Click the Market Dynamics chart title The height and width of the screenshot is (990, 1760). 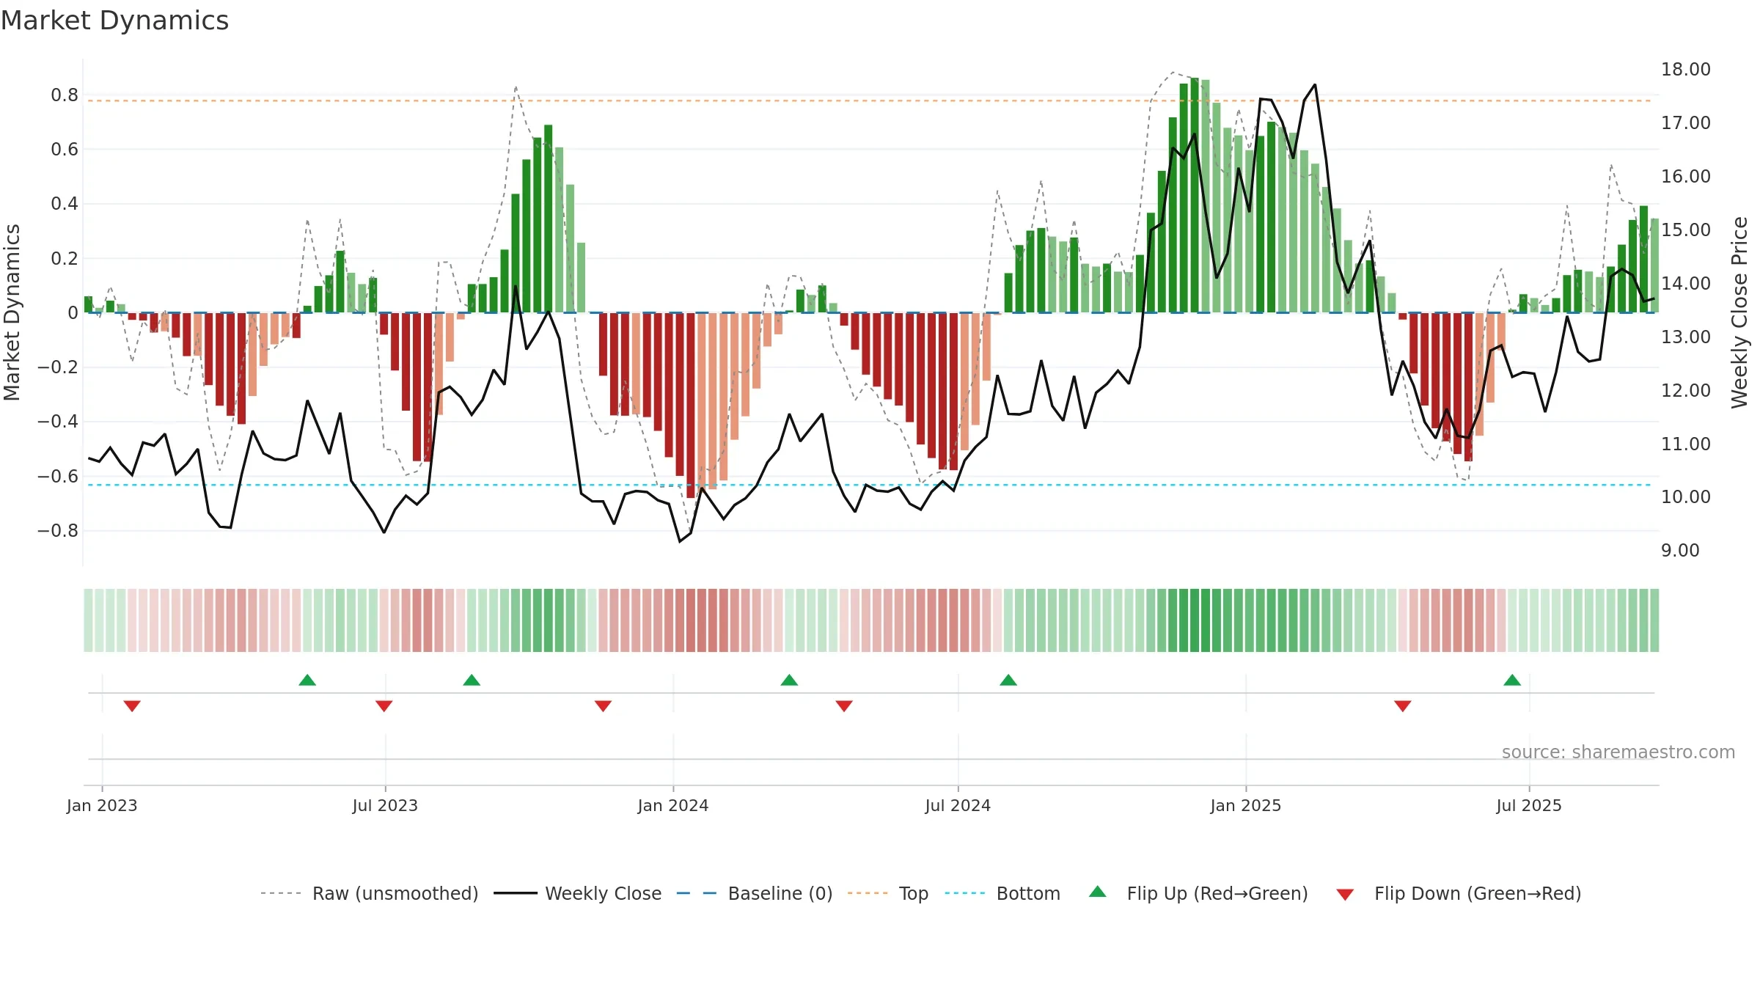[x=114, y=21]
